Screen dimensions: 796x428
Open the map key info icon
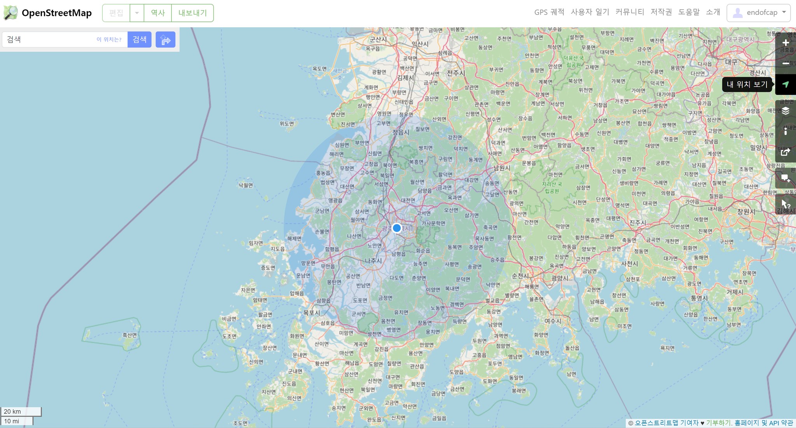click(786, 131)
